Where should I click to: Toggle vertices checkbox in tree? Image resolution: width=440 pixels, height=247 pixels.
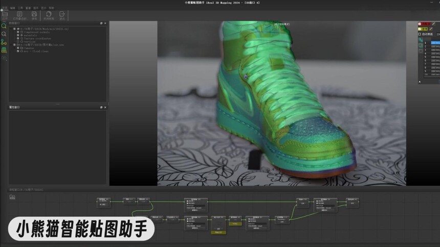click(18, 41)
